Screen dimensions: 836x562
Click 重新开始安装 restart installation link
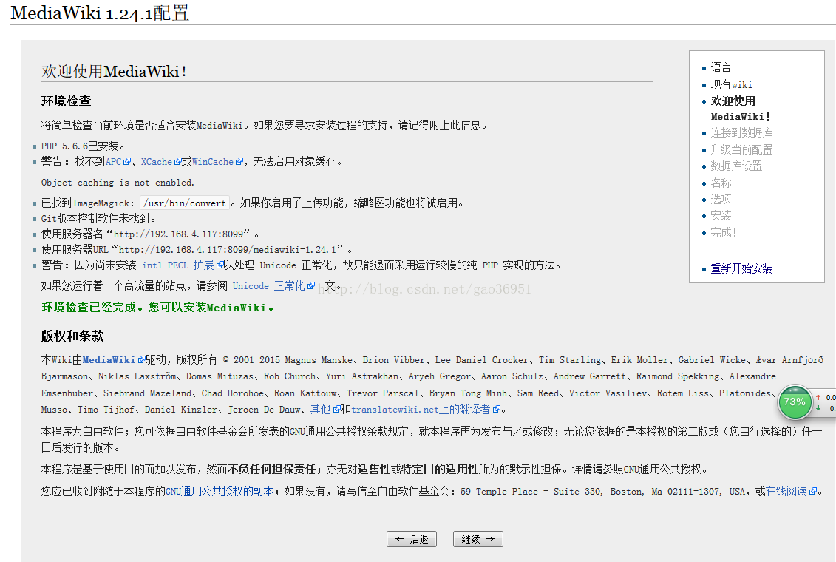tap(741, 268)
